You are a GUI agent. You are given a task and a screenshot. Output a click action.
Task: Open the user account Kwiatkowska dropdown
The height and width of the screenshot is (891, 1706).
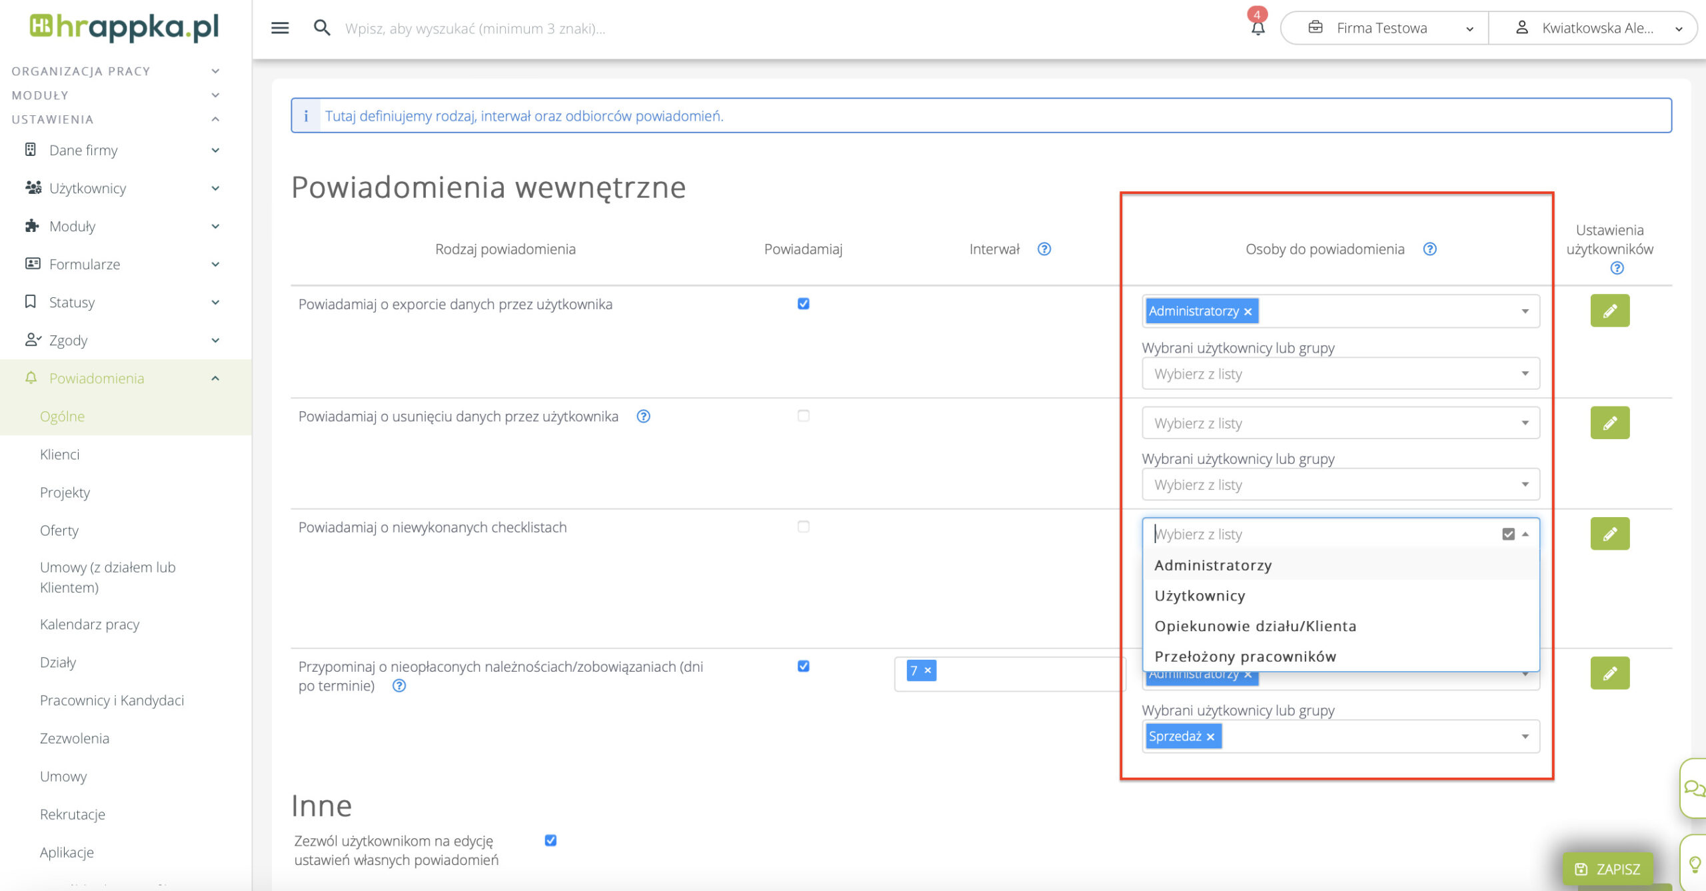(x=1597, y=28)
